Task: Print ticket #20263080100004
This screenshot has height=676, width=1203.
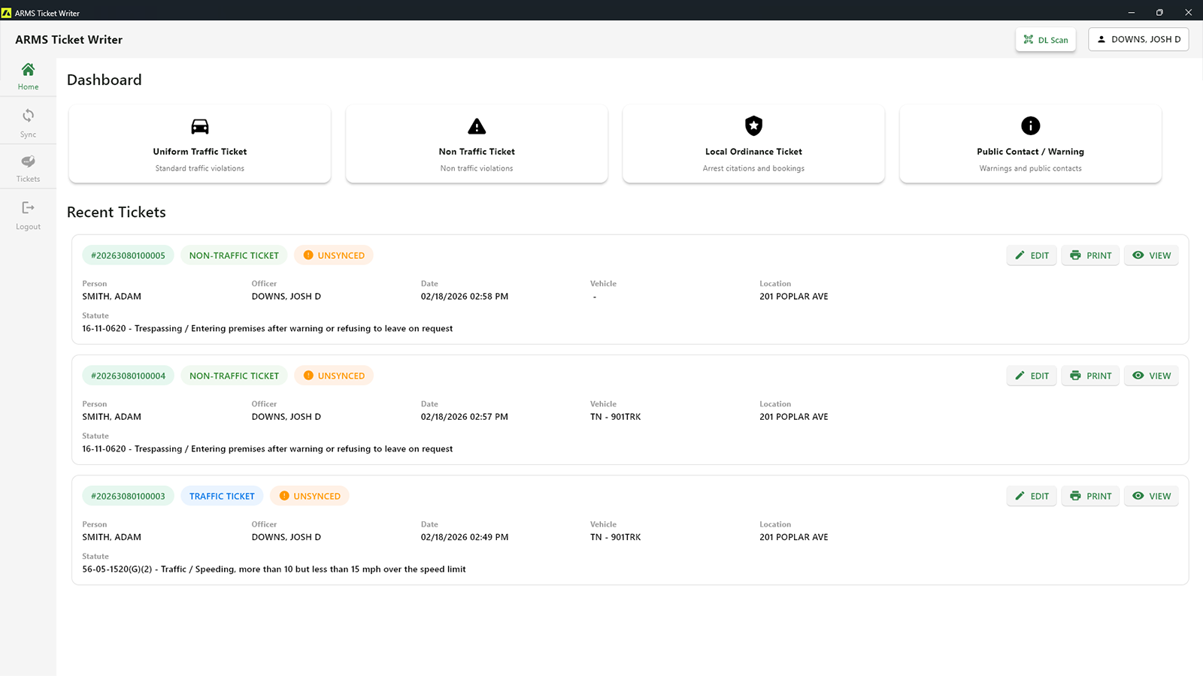Action: click(1090, 376)
